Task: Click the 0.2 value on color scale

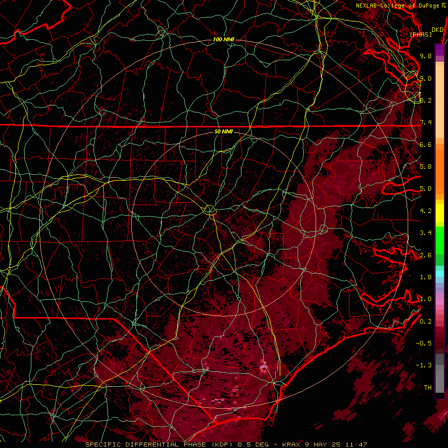Action: [426, 322]
